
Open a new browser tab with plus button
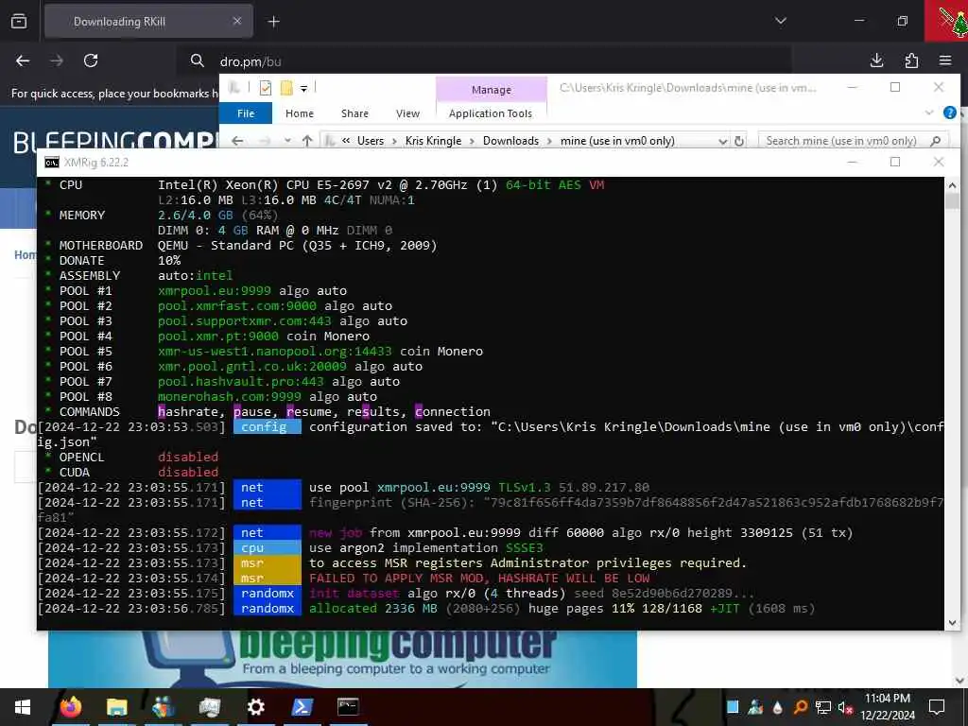point(273,22)
